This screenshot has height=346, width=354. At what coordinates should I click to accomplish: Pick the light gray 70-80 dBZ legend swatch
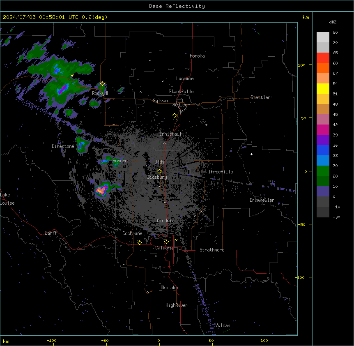[323, 37]
